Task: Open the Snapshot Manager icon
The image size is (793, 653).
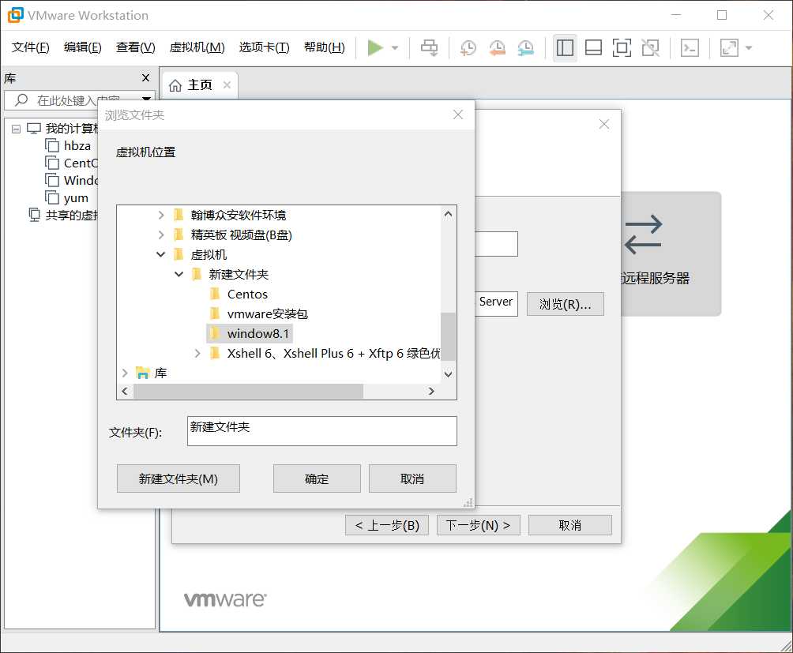Action: (526, 48)
